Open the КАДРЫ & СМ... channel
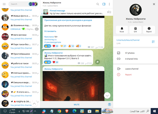 pos(20,103)
